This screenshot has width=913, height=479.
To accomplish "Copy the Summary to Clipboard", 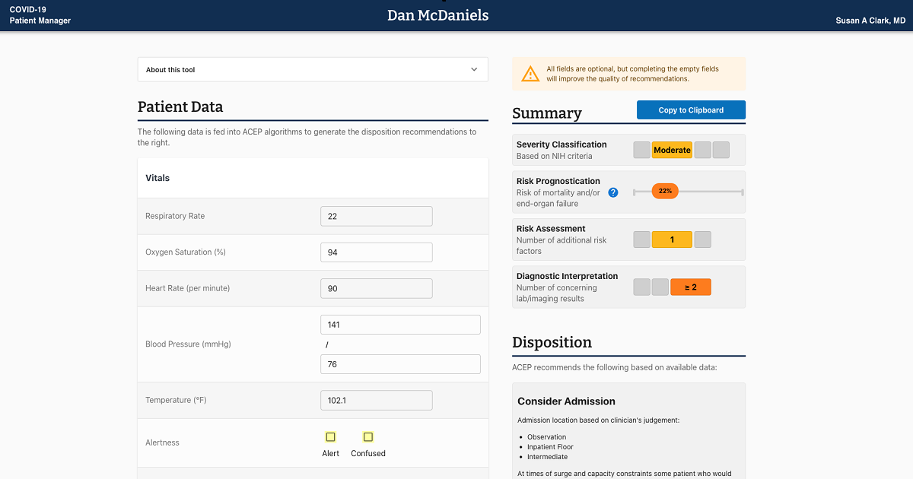I will [x=690, y=109].
